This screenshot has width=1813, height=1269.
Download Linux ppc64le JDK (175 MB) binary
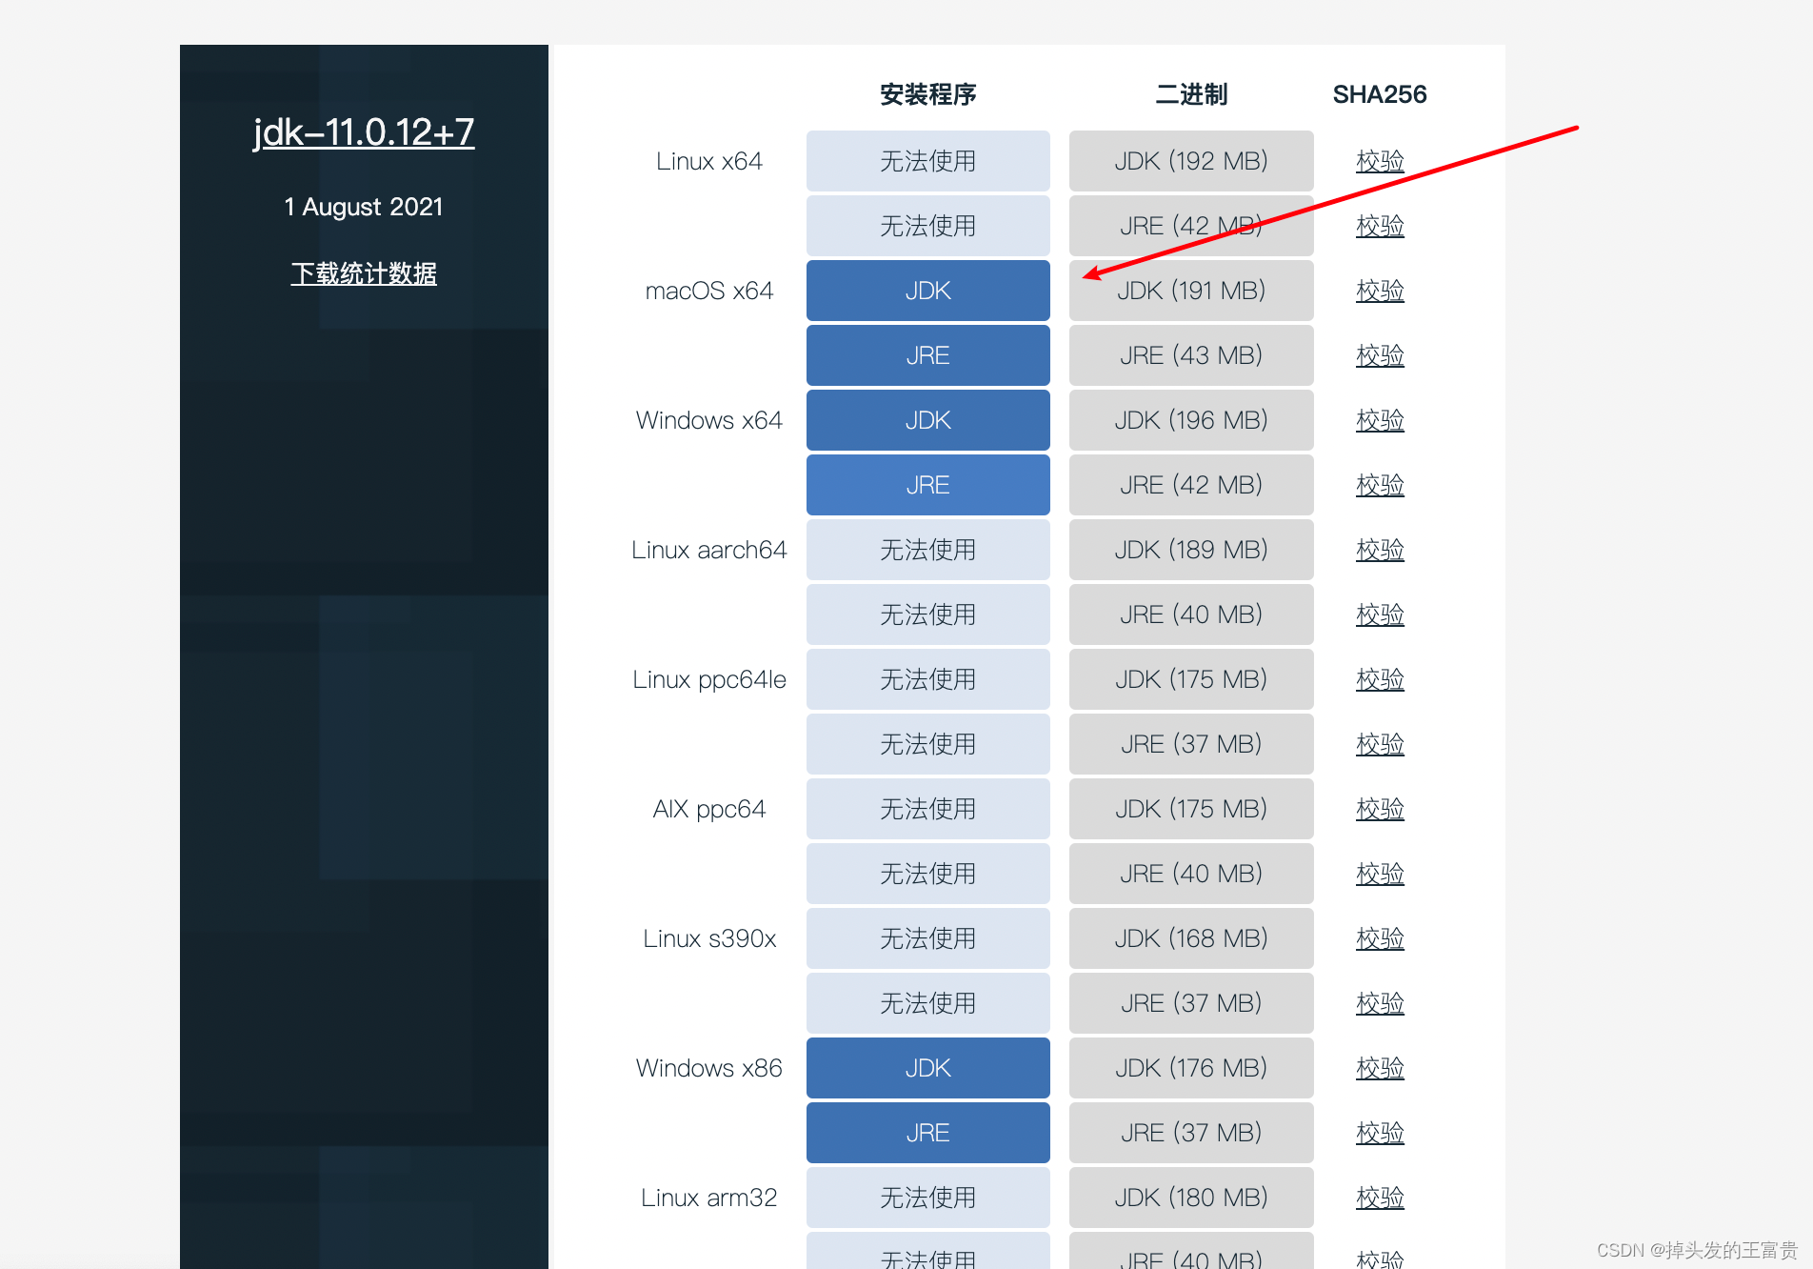pyautogui.click(x=1191, y=679)
